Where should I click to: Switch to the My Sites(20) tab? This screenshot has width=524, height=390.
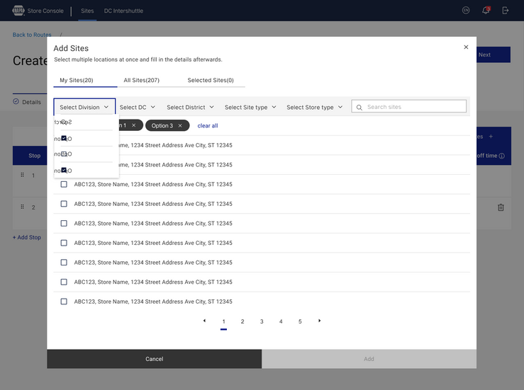coord(77,80)
